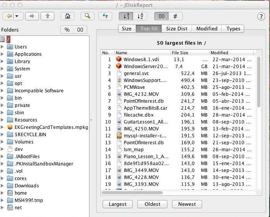Screen dimensions: 270x217
Task: Click the refresh arrows icon
Action: click(105, 16)
